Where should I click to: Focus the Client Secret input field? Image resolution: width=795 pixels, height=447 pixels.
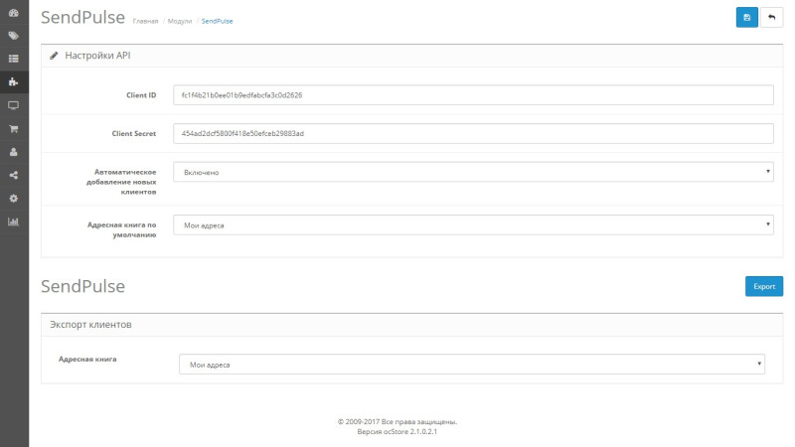pyautogui.click(x=474, y=133)
